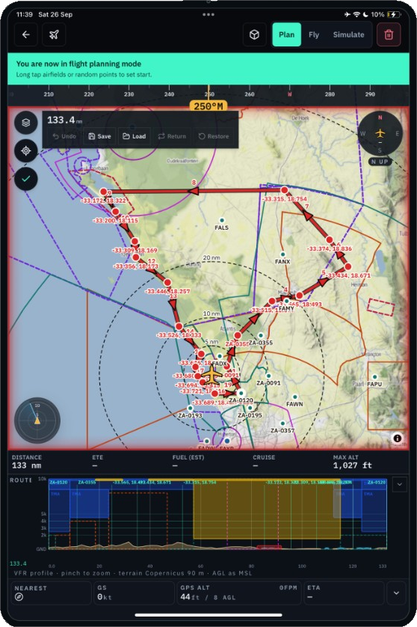Tap the wind radar gauge widget
The height and width of the screenshot is (627, 417).
(37, 420)
